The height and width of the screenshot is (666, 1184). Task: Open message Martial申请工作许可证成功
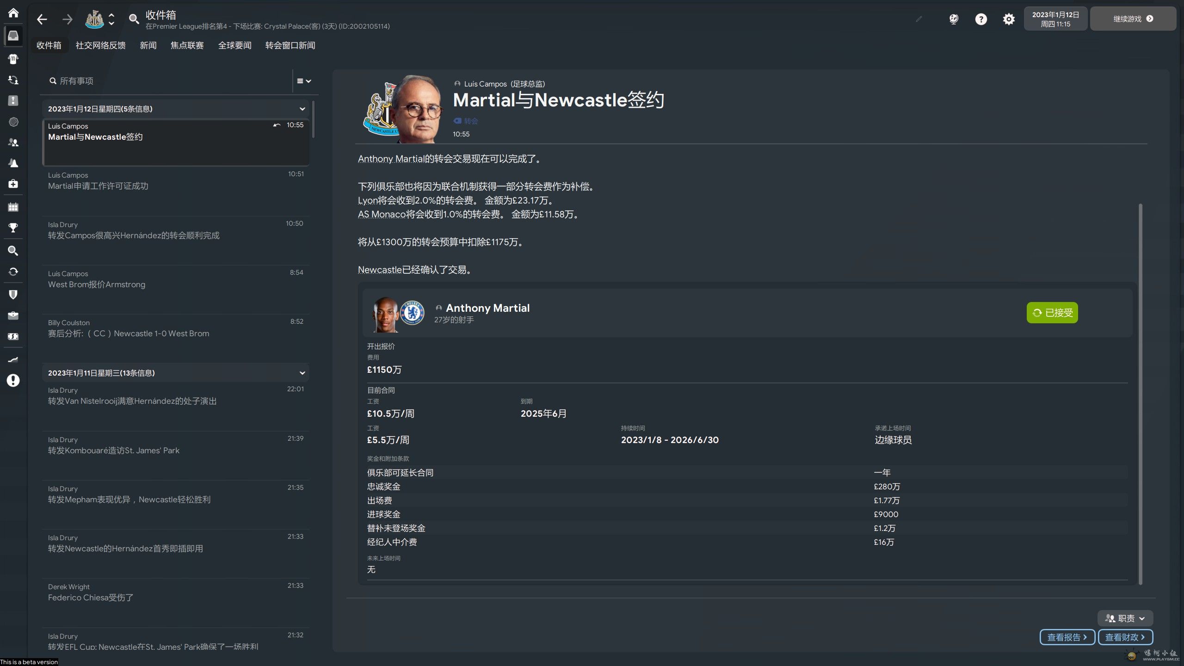coord(176,191)
